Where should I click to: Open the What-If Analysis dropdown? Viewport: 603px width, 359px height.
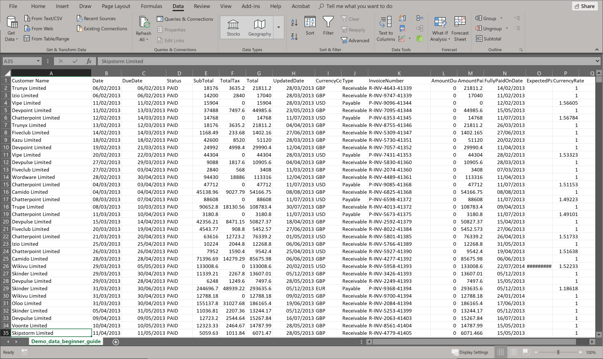point(440,27)
